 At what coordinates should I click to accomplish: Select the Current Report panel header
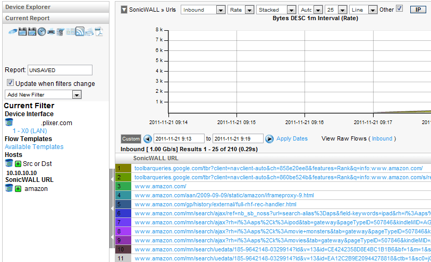tap(56, 19)
